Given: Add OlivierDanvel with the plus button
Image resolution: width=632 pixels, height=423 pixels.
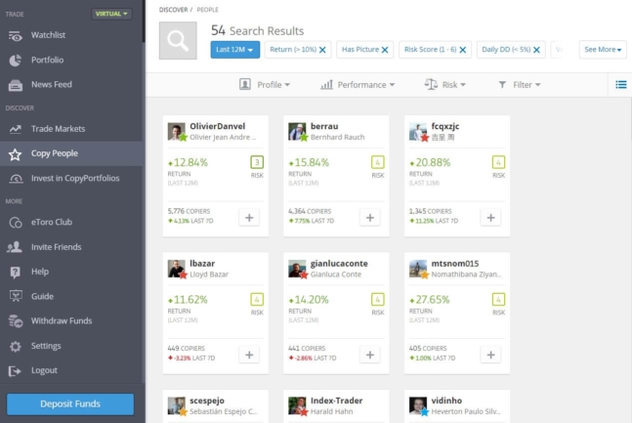Looking at the screenshot, I should [x=249, y=218].
